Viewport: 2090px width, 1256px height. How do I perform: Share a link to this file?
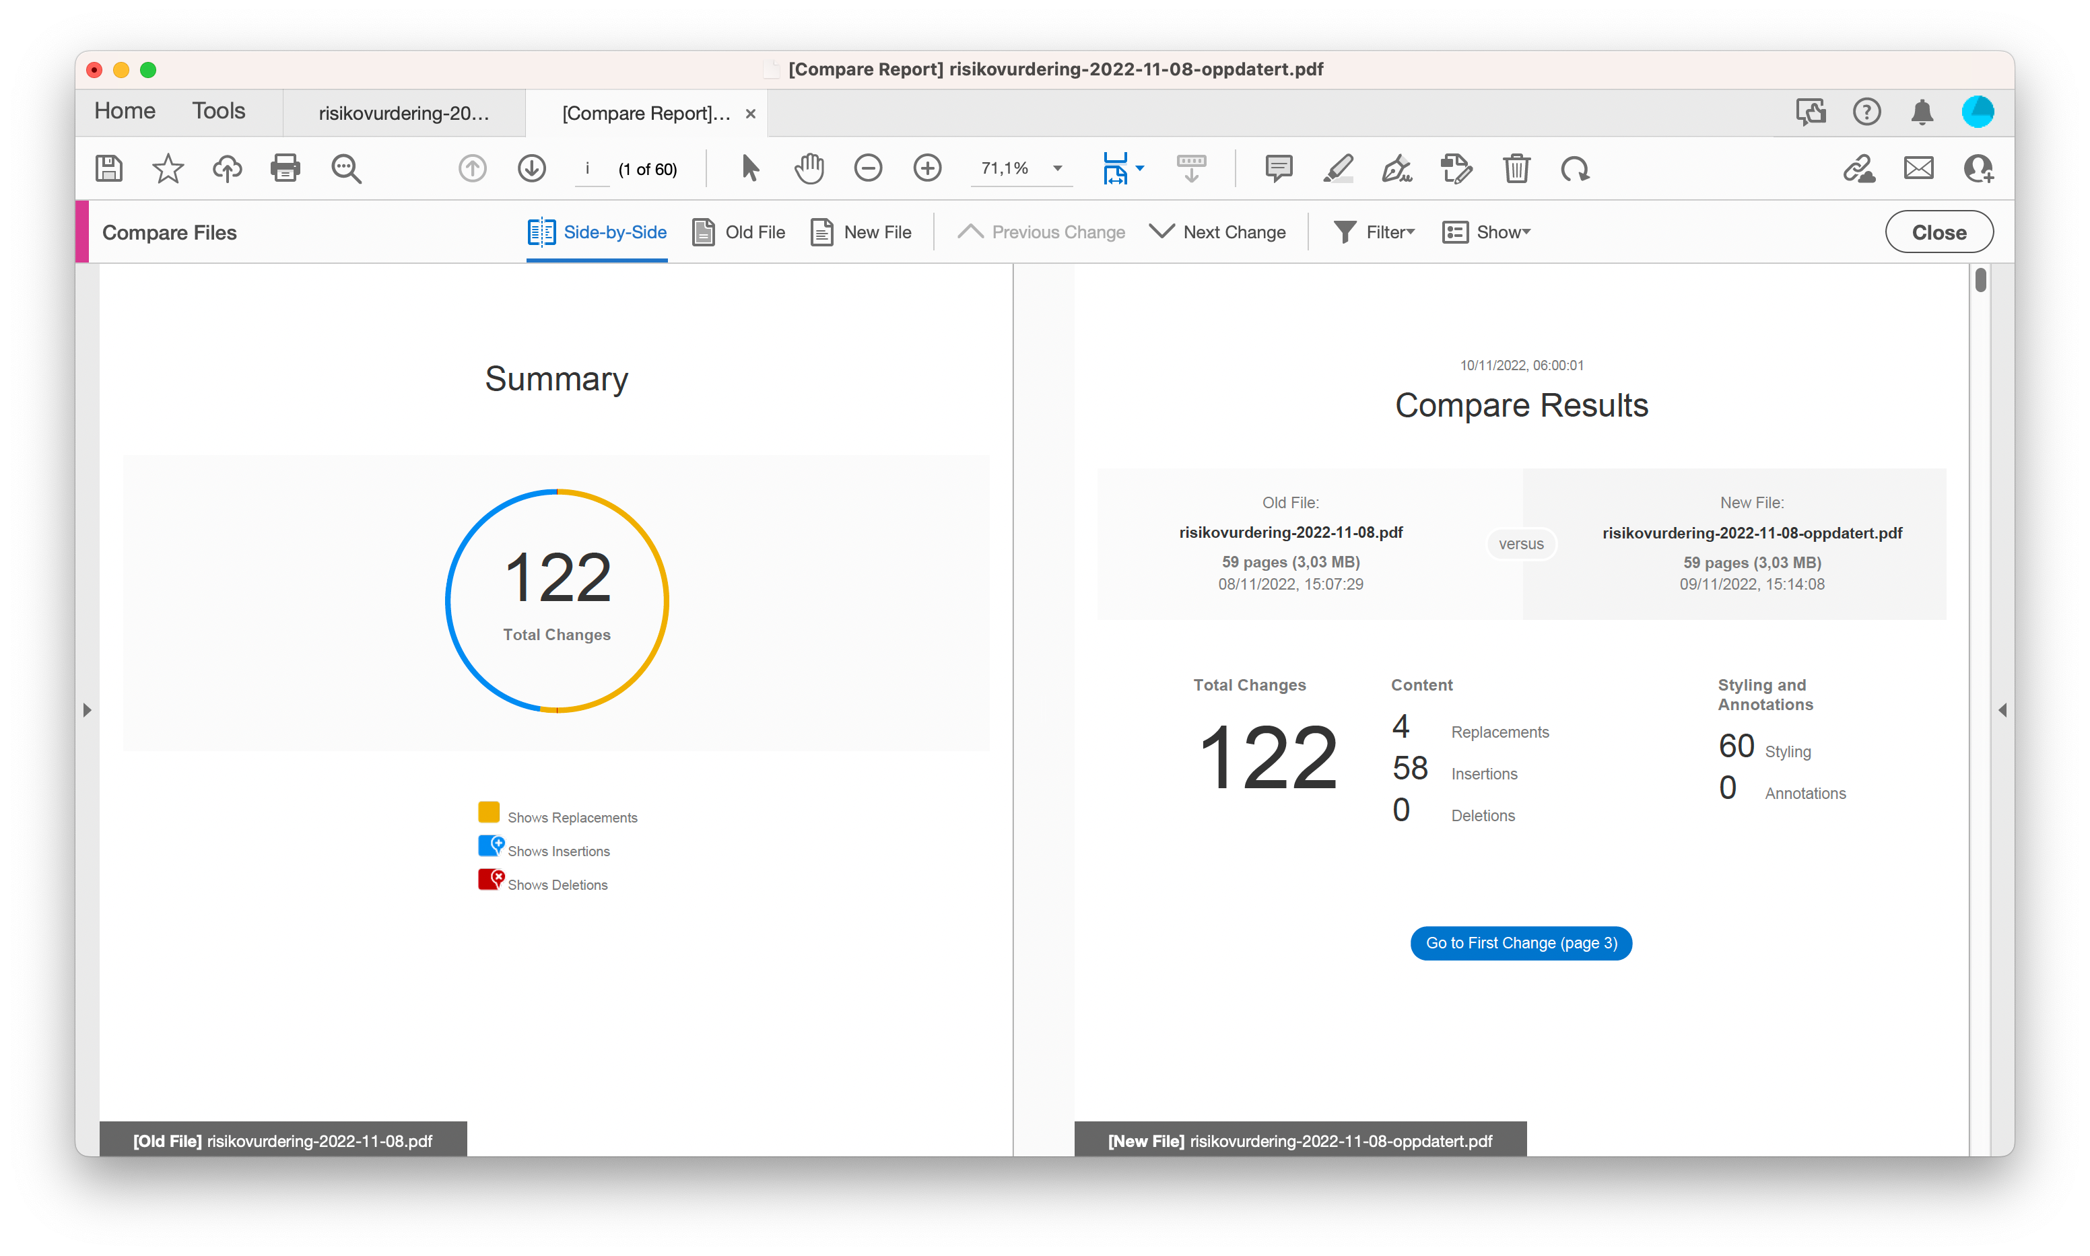tap(1859, 168)
